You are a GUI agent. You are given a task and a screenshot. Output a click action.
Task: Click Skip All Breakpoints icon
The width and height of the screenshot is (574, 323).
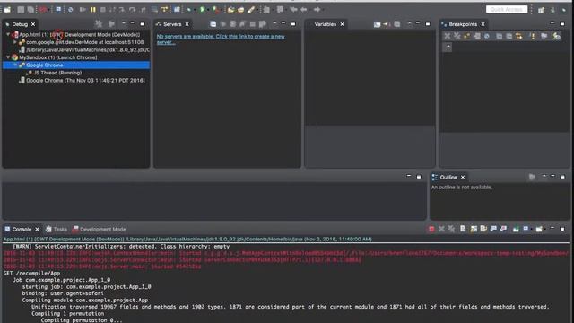click(487, 36)
